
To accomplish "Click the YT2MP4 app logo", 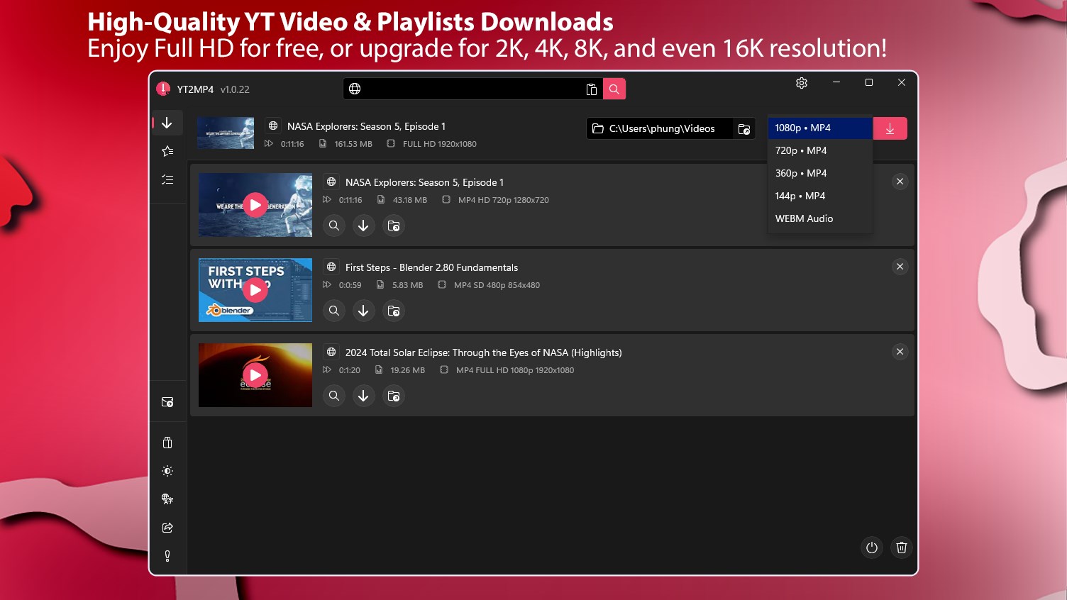I will point(163,89).
